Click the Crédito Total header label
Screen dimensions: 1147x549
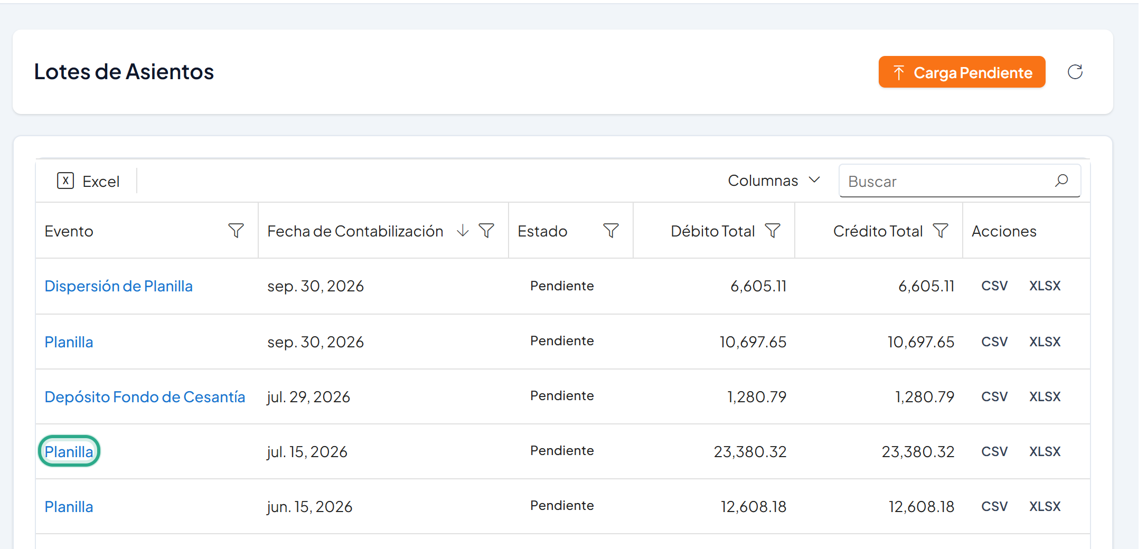point(878,231)
